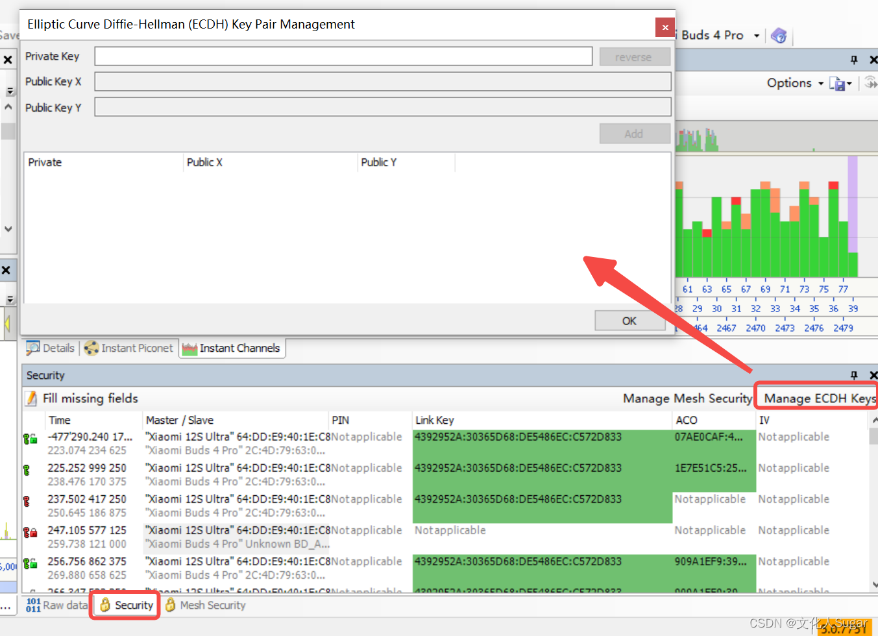Click the Public Key Y field
Screen dimensions: 878x636
pyautogui.click(x=383, y=107)
